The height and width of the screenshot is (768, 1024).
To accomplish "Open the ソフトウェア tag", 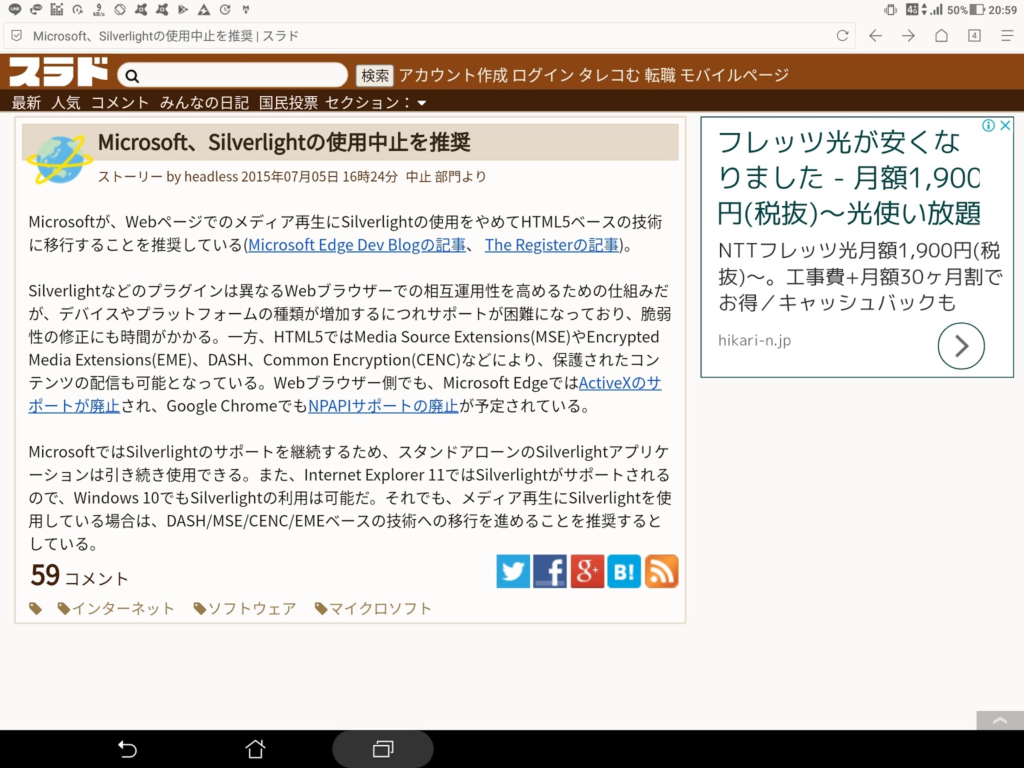I will pyautogui.click(x=252, y=609).
